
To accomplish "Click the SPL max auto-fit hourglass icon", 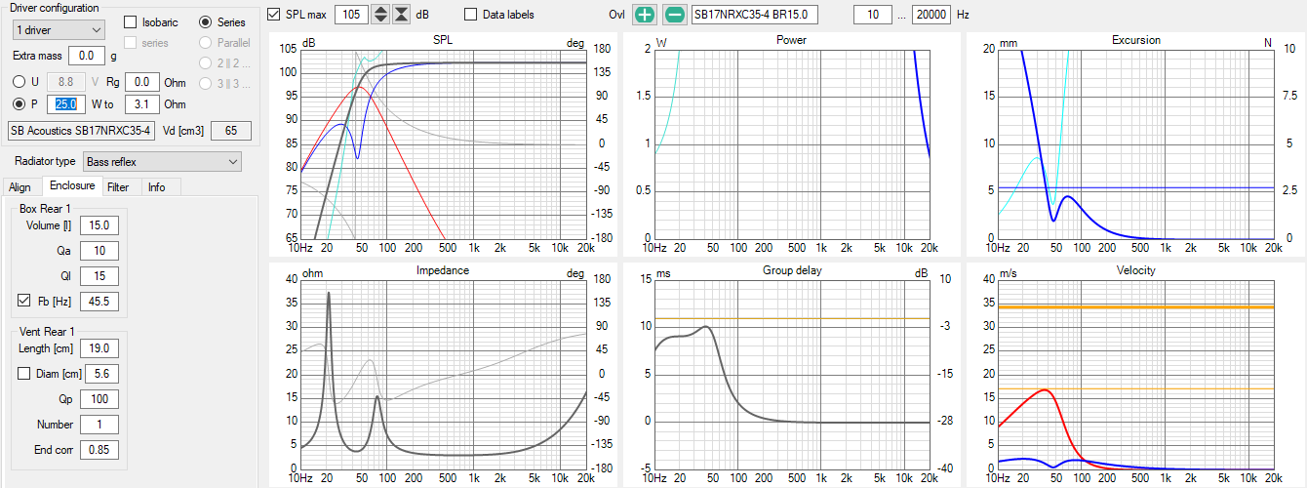I will tap(401, 15).
